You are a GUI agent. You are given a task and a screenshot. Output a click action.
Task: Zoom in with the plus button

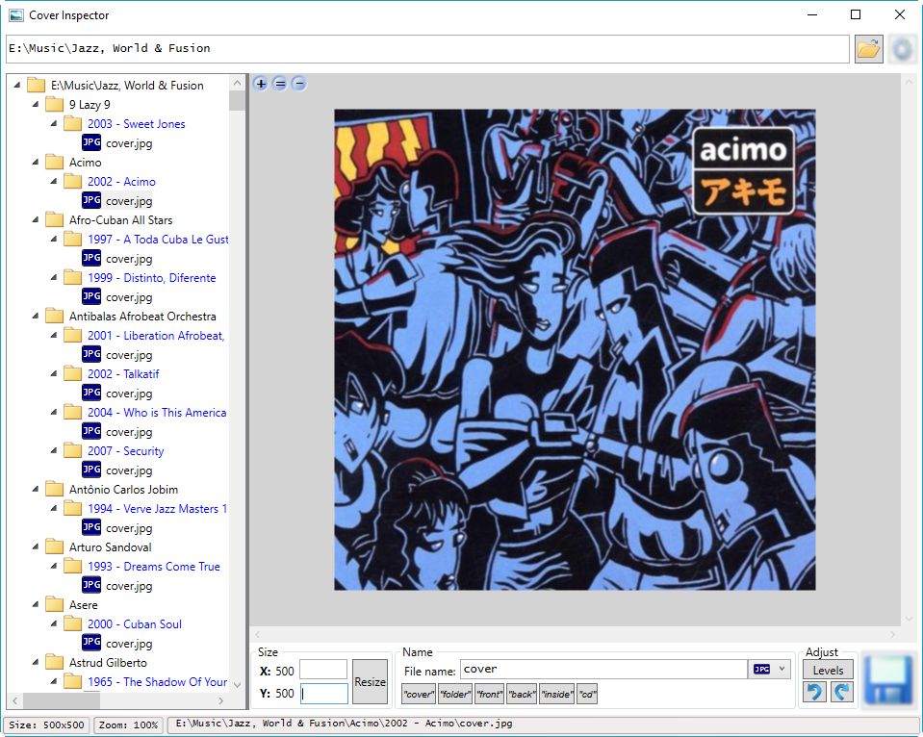[261, 84]
